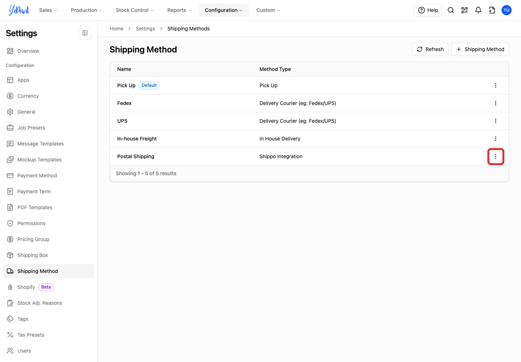Add a new Shipping Method

pyautogui.click(x=480, y=49)
